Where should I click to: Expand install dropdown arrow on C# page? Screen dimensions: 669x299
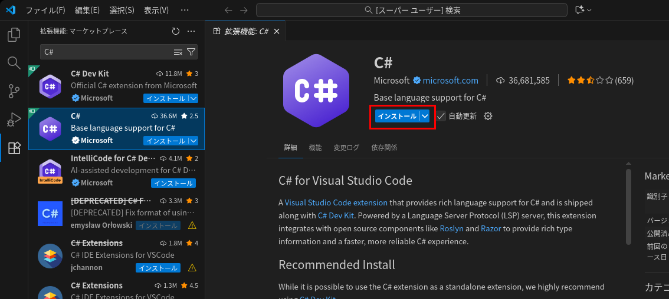[x=425, y=116]
